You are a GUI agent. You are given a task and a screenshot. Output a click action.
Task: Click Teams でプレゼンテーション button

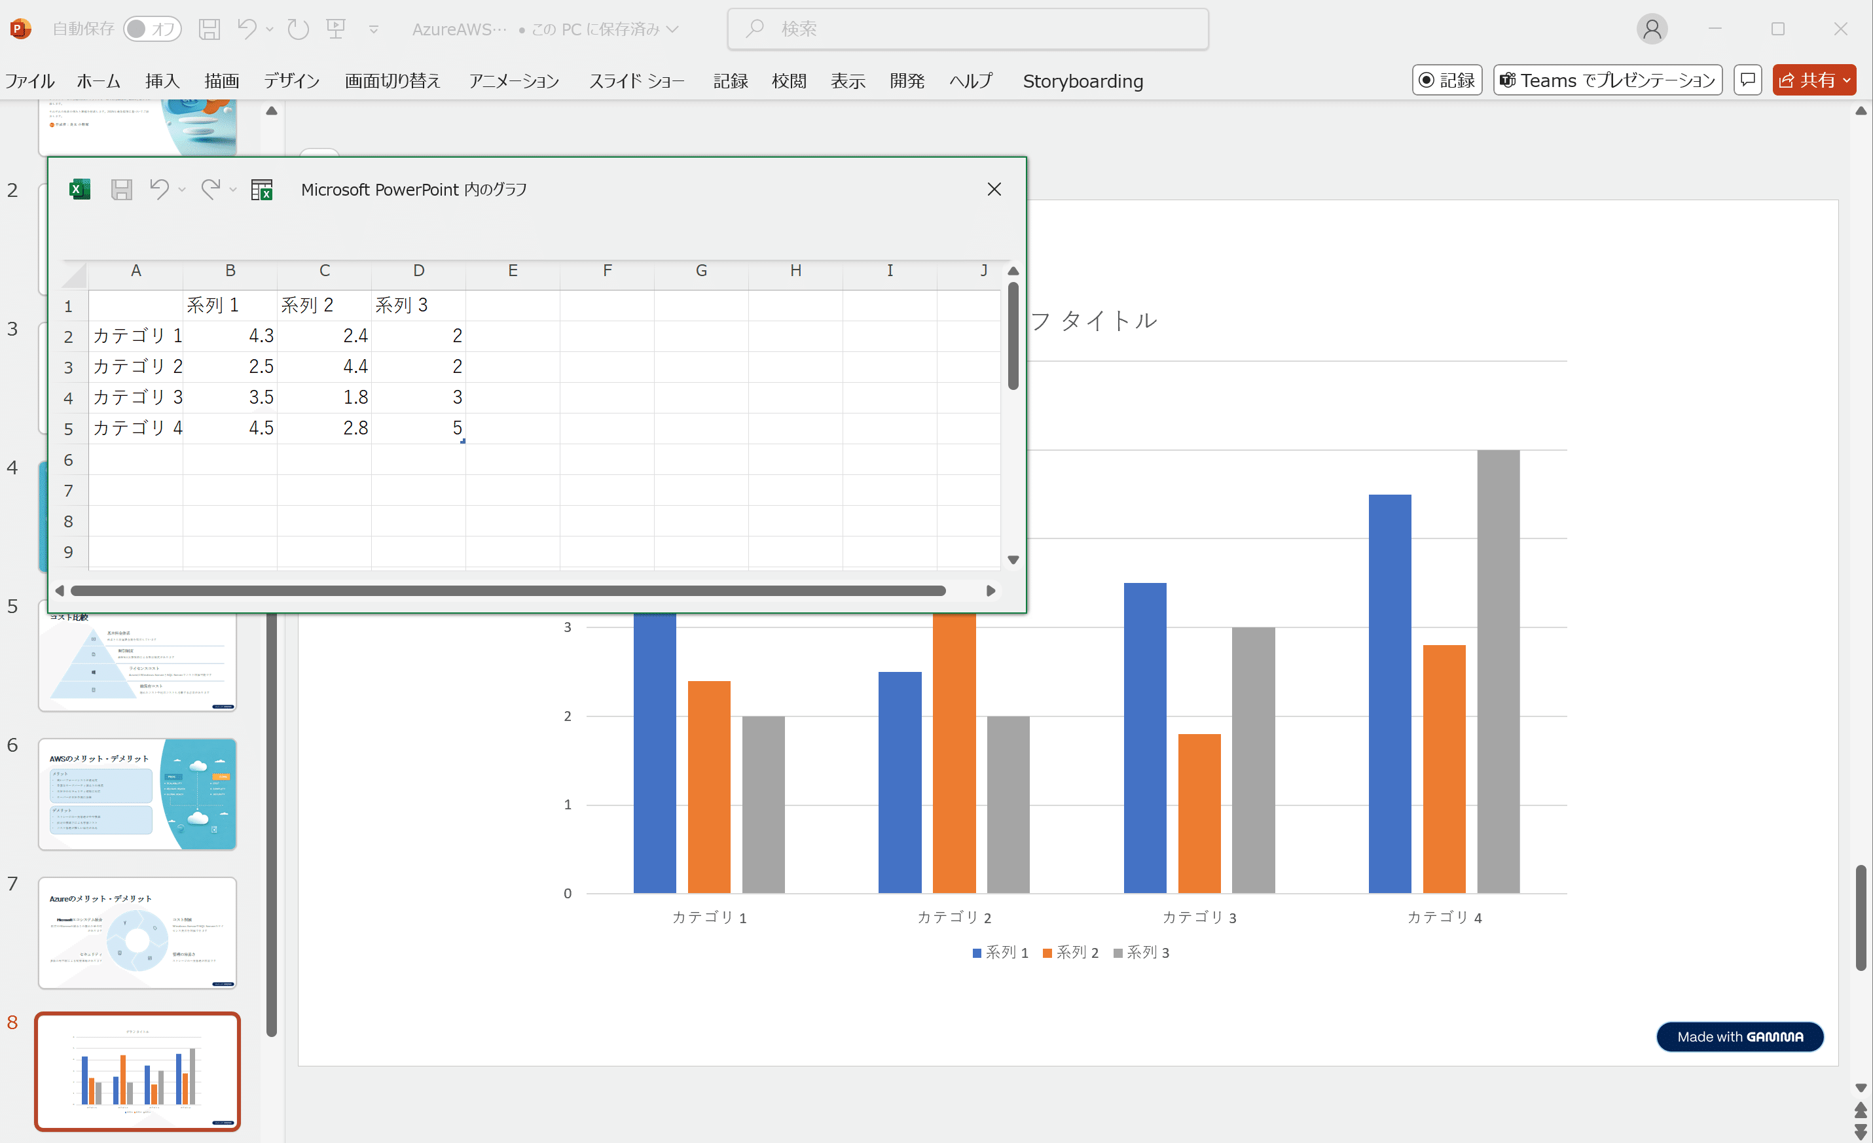pos(1607,80)
